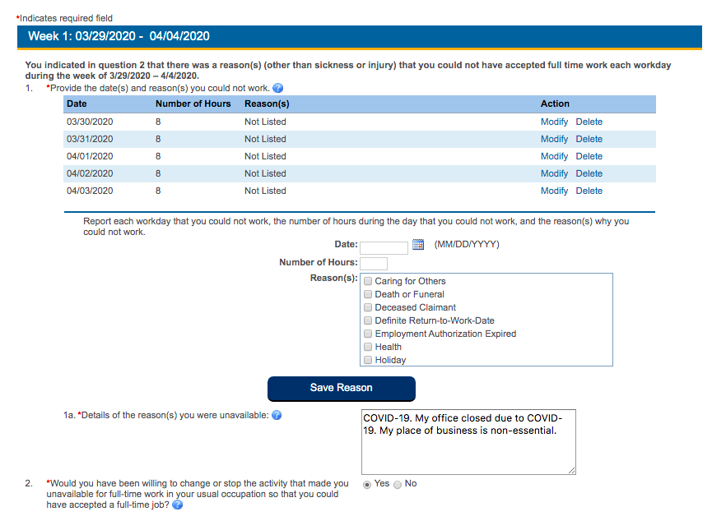
Task: Check "Employment Authorization Expired" reason
Action: point(367,334)
